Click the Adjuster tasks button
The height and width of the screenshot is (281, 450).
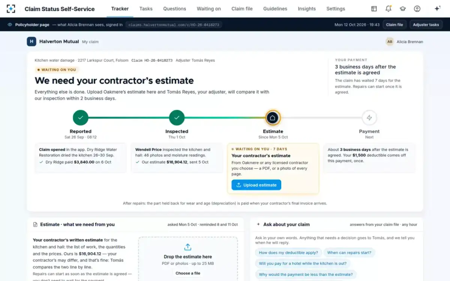(426, 25)
